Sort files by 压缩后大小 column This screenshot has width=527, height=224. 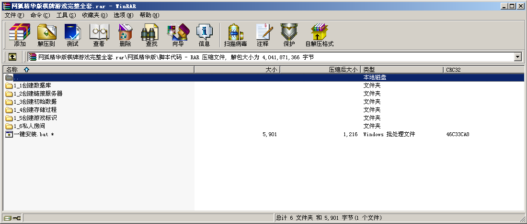tap(343, 70)
